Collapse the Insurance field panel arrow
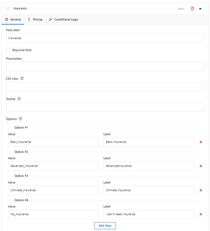Screen dimensions: 210x231 coord(200,9)
